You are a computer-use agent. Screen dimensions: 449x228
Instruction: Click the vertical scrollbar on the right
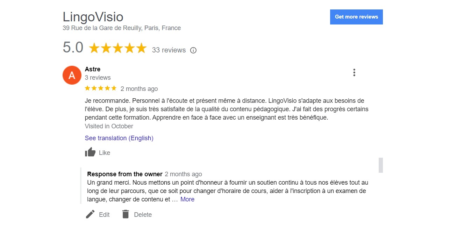coord(380,165)
